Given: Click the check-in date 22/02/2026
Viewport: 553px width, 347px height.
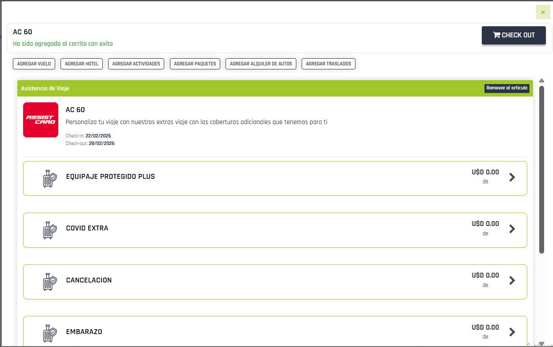Looking at the screenshot, I should click(98, 136).
